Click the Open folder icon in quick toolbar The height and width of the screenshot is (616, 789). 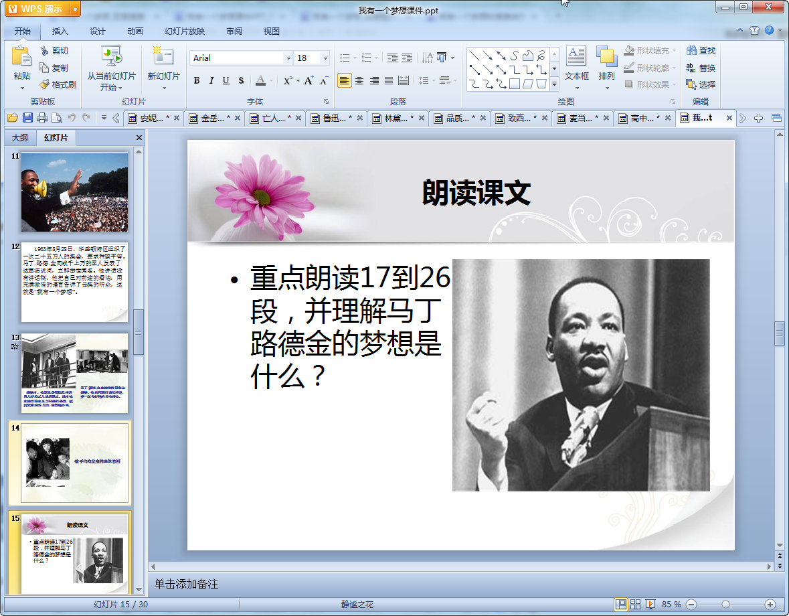(x=13, y=118)
